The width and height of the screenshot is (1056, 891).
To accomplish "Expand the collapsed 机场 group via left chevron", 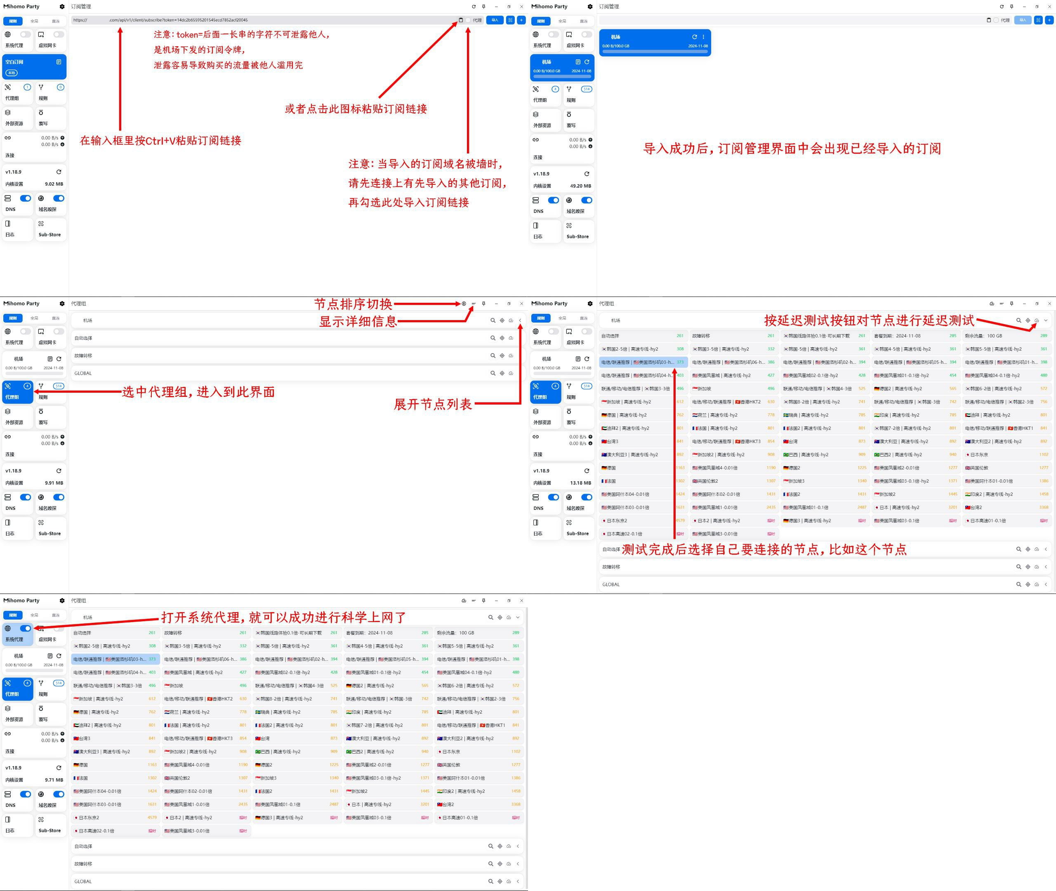I will 520,320.
